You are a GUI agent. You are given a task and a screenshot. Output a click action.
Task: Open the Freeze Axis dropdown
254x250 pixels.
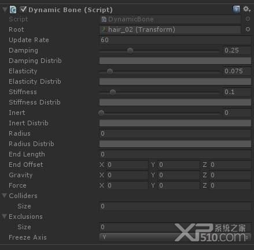coord(175,237)
